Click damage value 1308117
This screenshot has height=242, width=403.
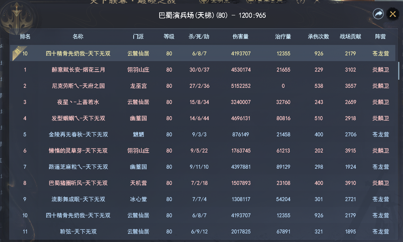pos(241,199)
